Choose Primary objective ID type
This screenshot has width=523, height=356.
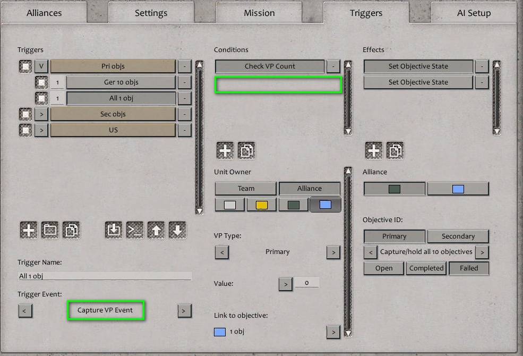click(395, 236)
